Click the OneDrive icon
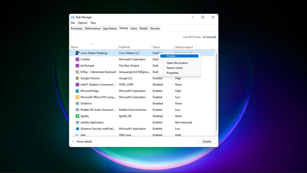This screenshot has height=173, width=307. pos(77,103)
